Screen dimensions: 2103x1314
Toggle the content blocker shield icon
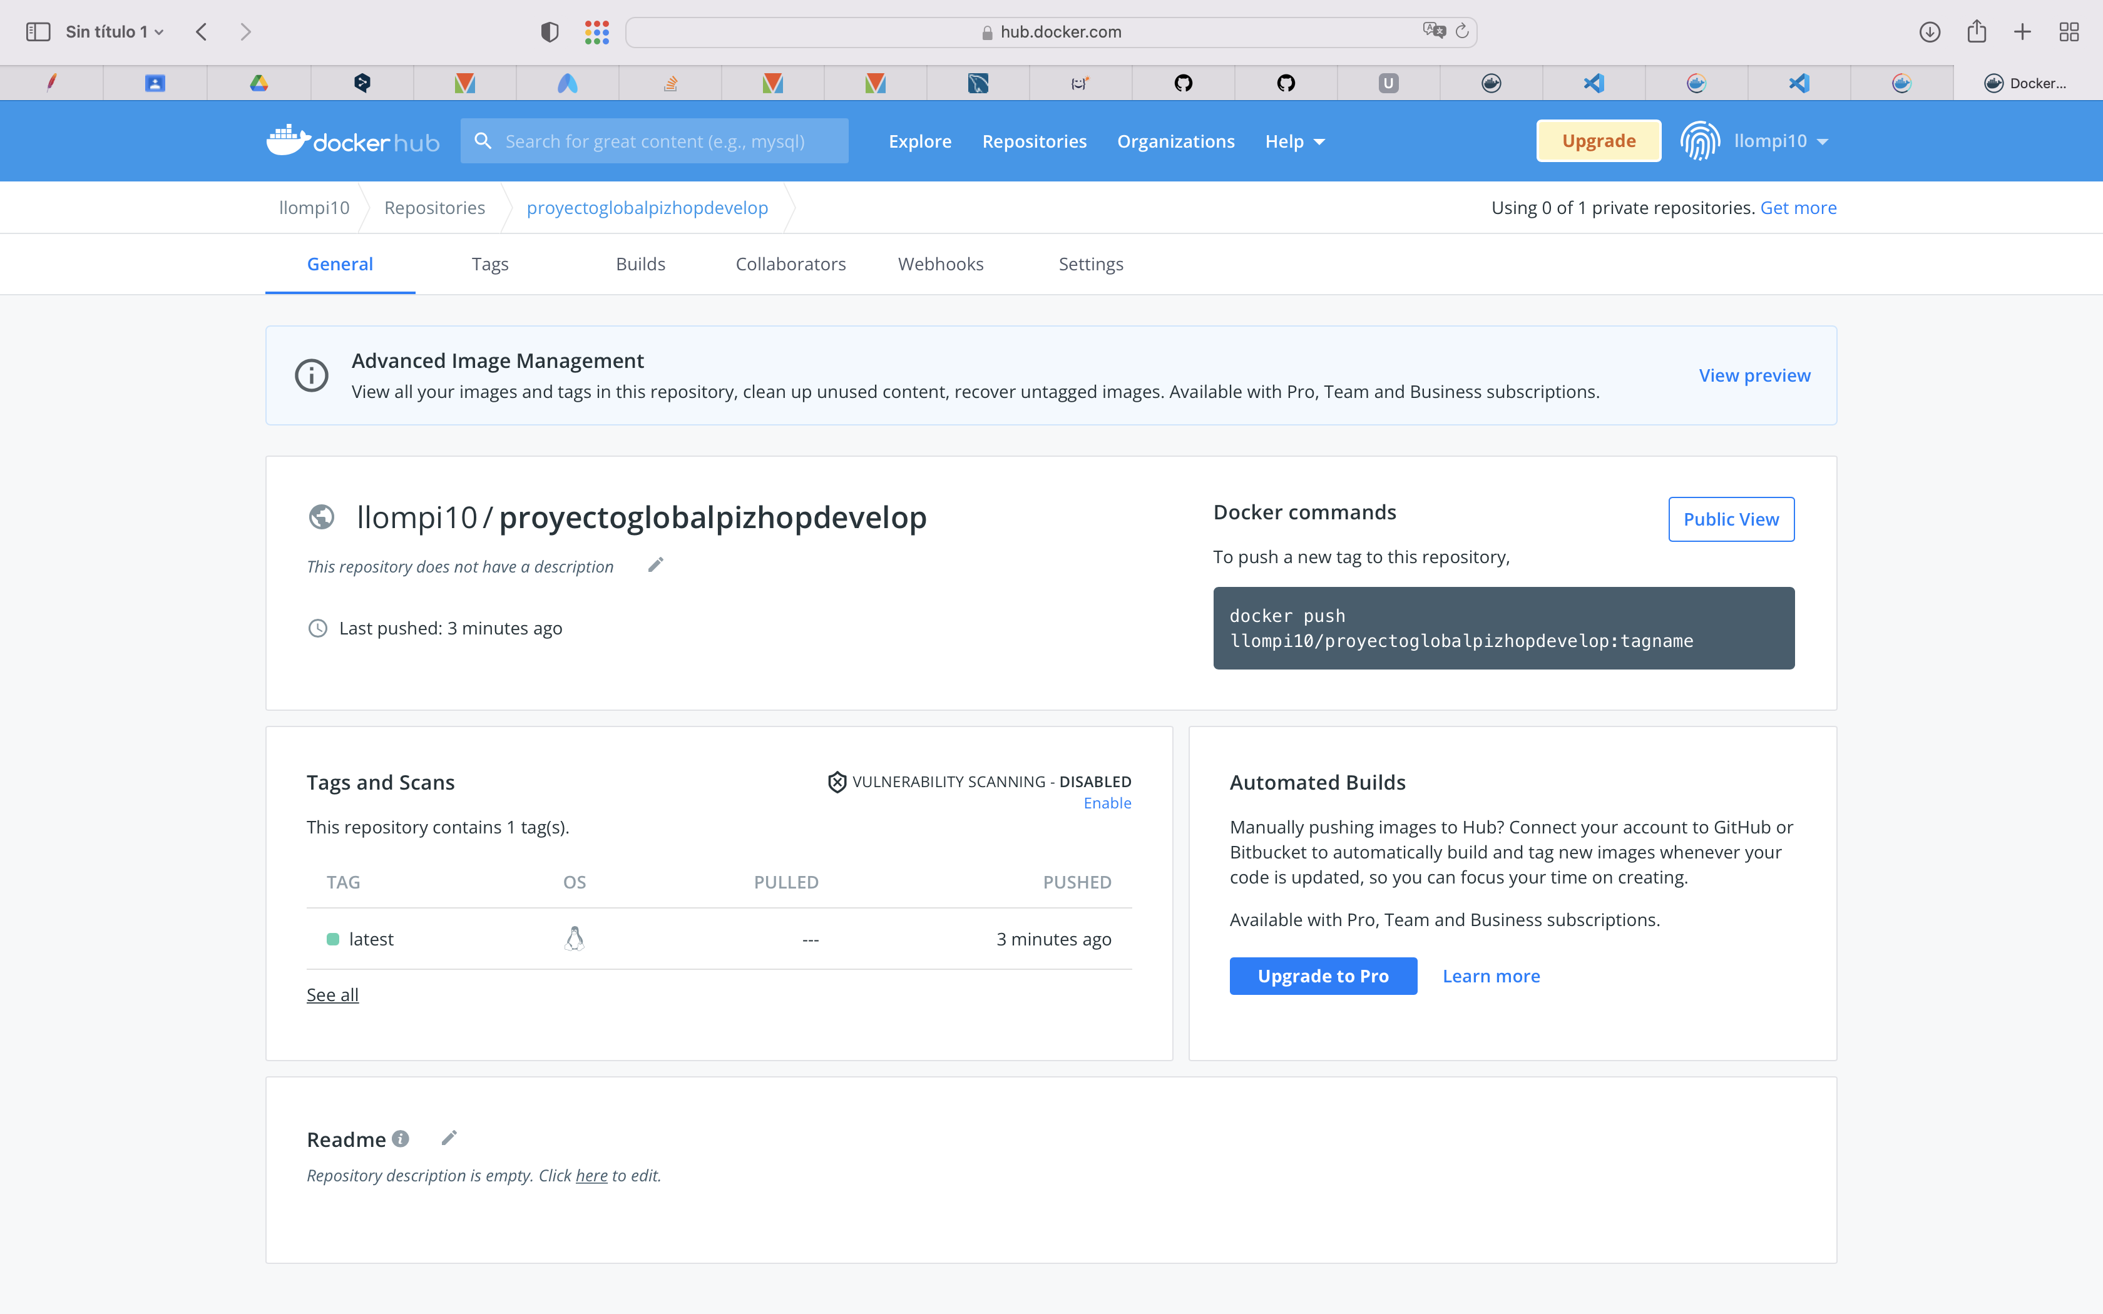tap(549, 31)
